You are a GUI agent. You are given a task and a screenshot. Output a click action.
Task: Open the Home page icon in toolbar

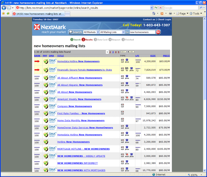(x=154, y=14)
